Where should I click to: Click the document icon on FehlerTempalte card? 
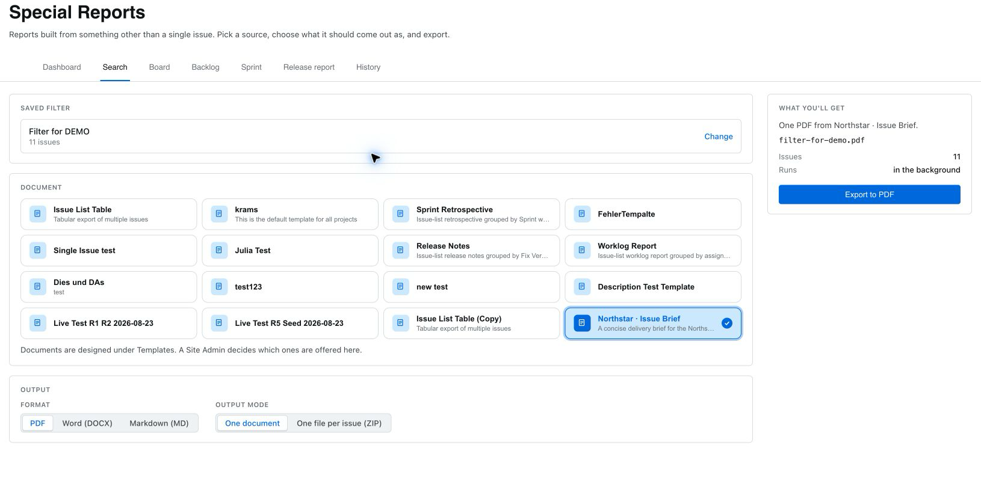click(582, 214)
